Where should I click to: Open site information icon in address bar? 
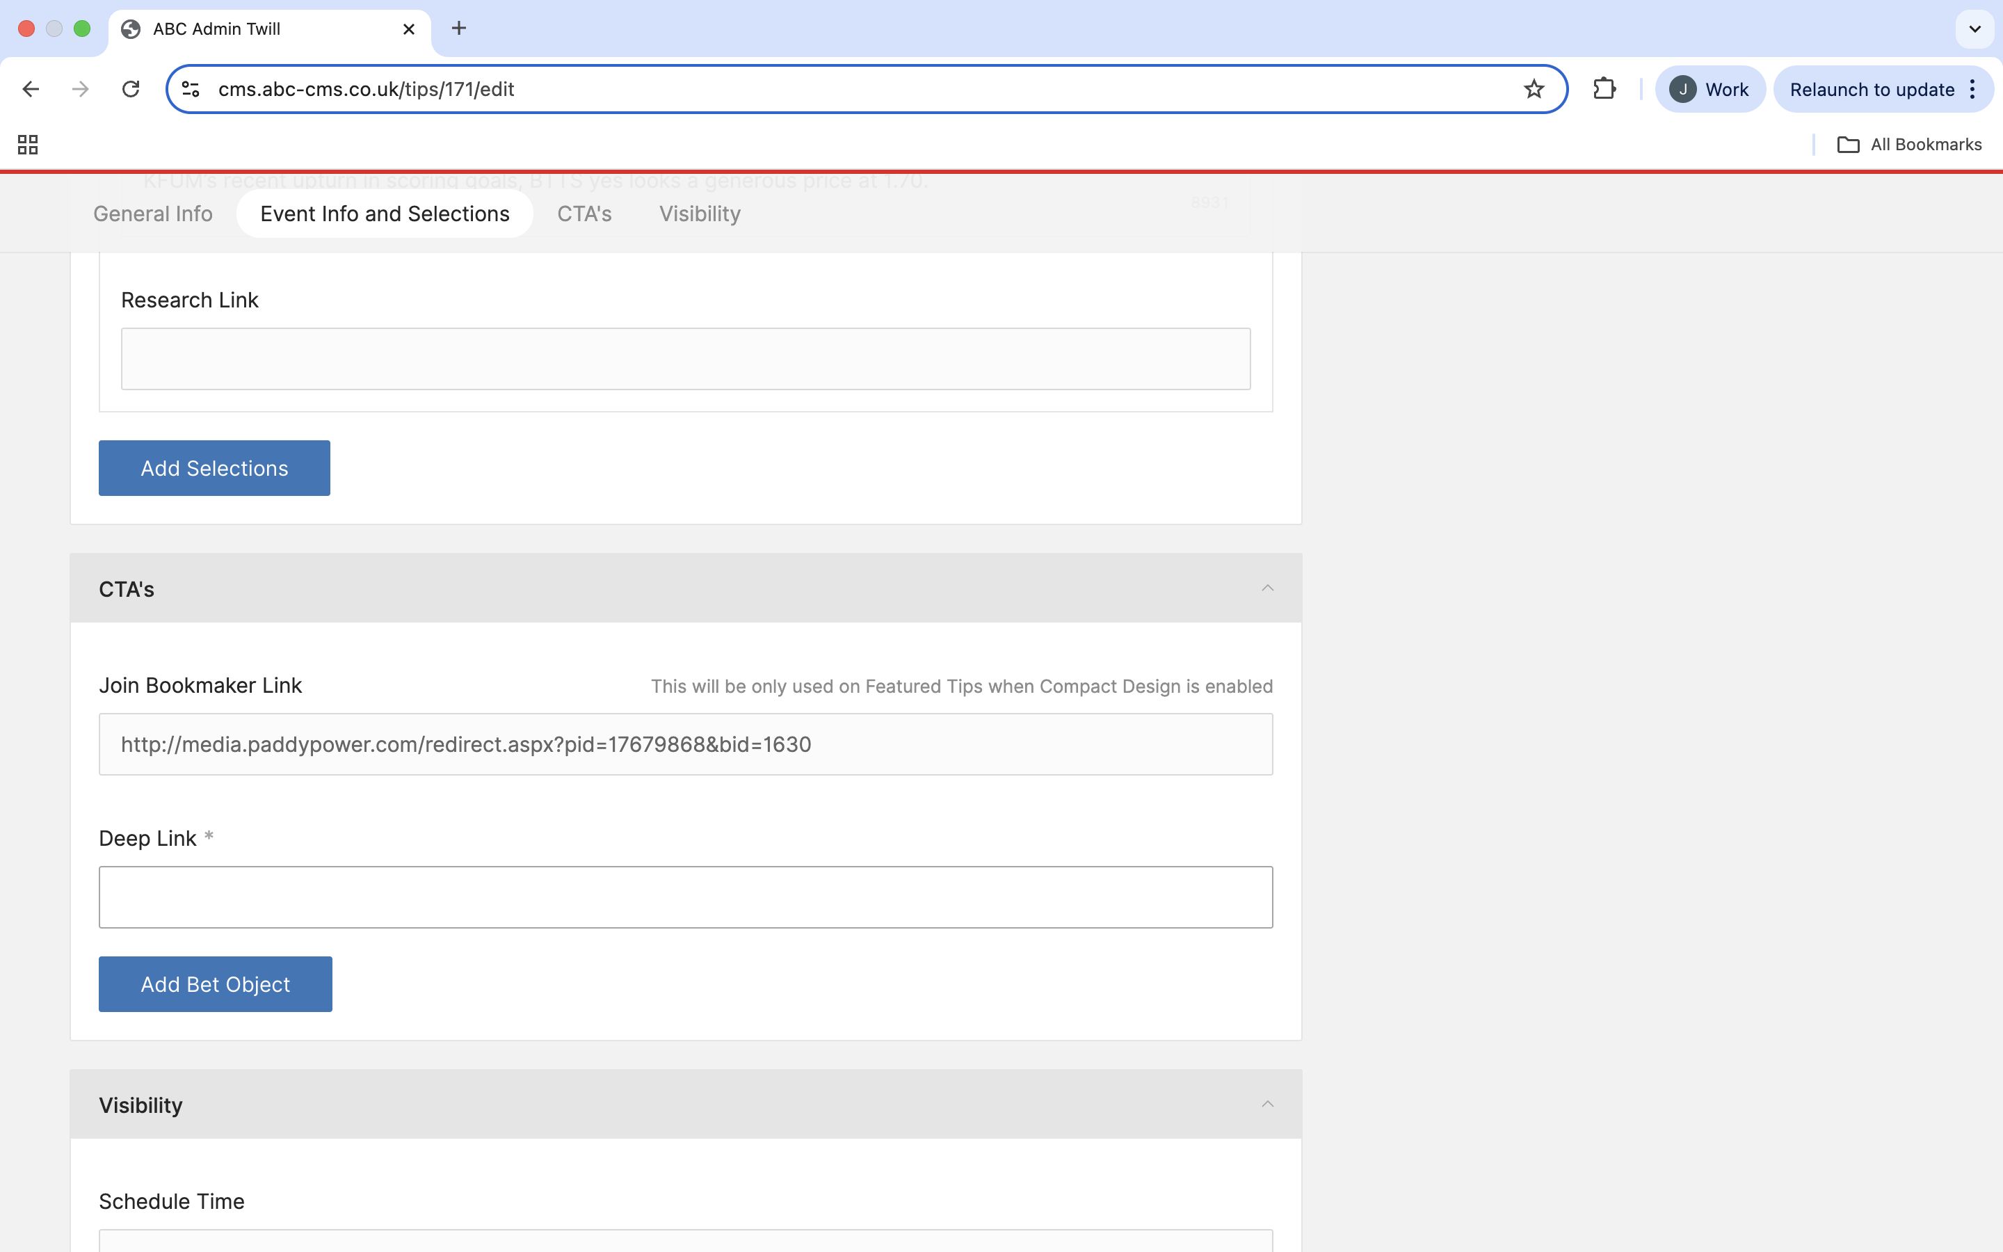[191, 90]
